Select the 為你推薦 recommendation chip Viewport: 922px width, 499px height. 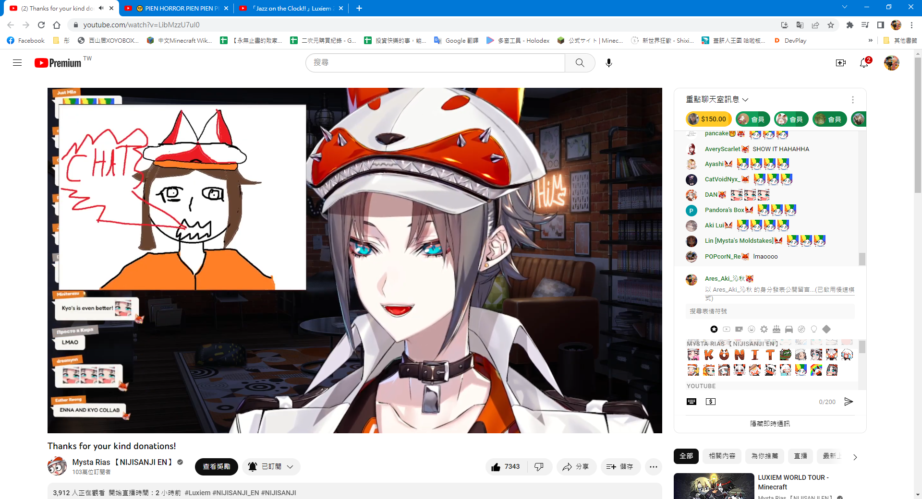click(x=765, y=456)
